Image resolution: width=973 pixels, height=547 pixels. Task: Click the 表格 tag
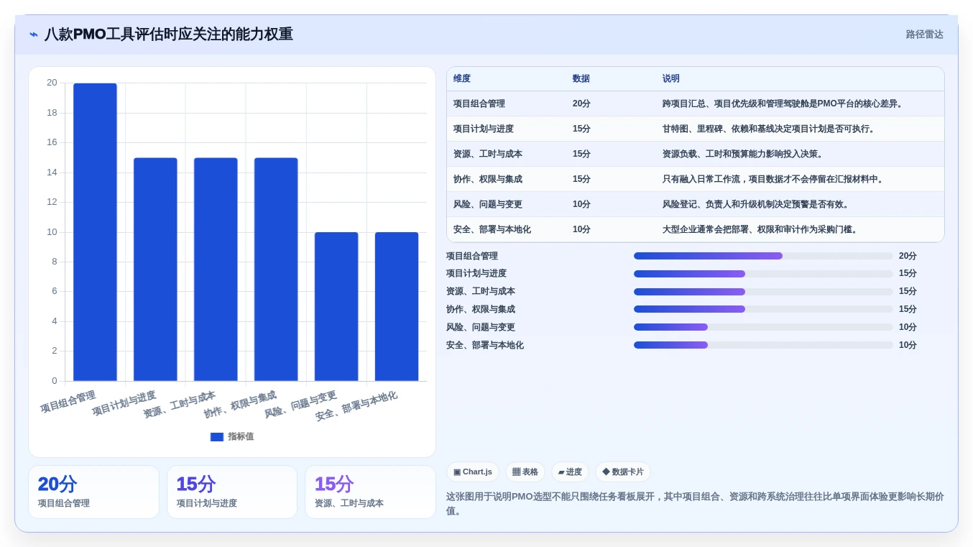pos(525,472)
